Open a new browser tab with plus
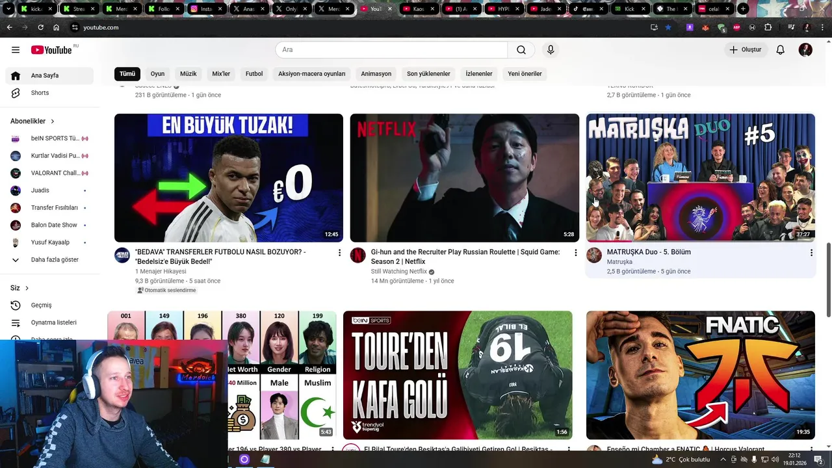The height and width of the screenshot is (468, 832). click(x=743, y=9)
